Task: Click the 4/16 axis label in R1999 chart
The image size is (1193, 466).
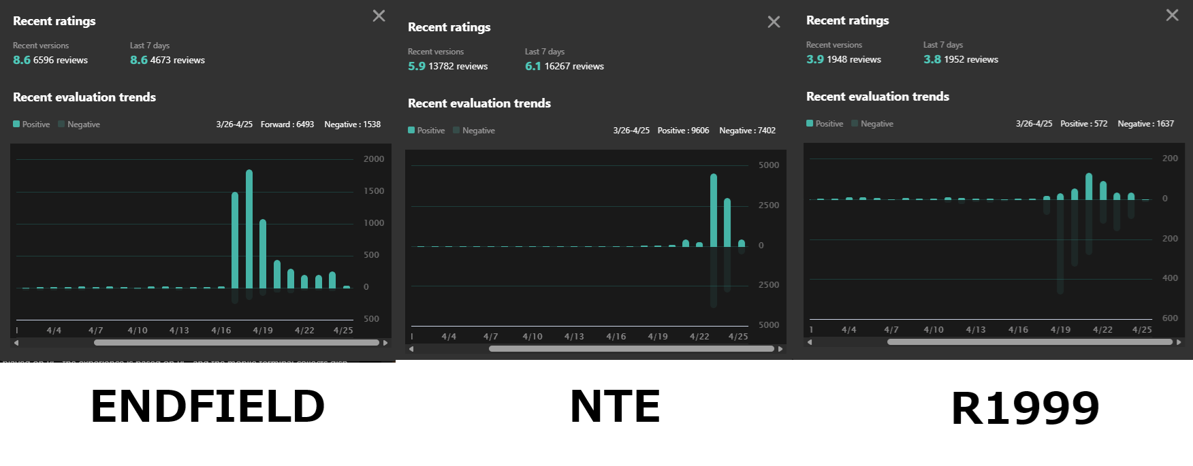Action: [x=1018, y=330]
